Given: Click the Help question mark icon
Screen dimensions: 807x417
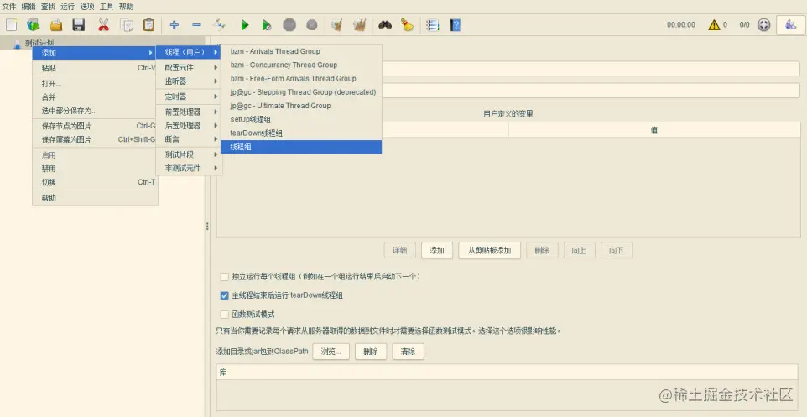Looking at the screenshot, I should click(455, 24).
